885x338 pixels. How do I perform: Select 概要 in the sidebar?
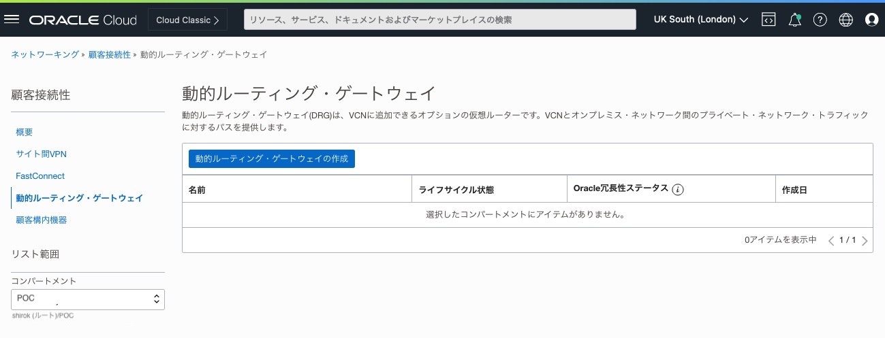point(25,132)
